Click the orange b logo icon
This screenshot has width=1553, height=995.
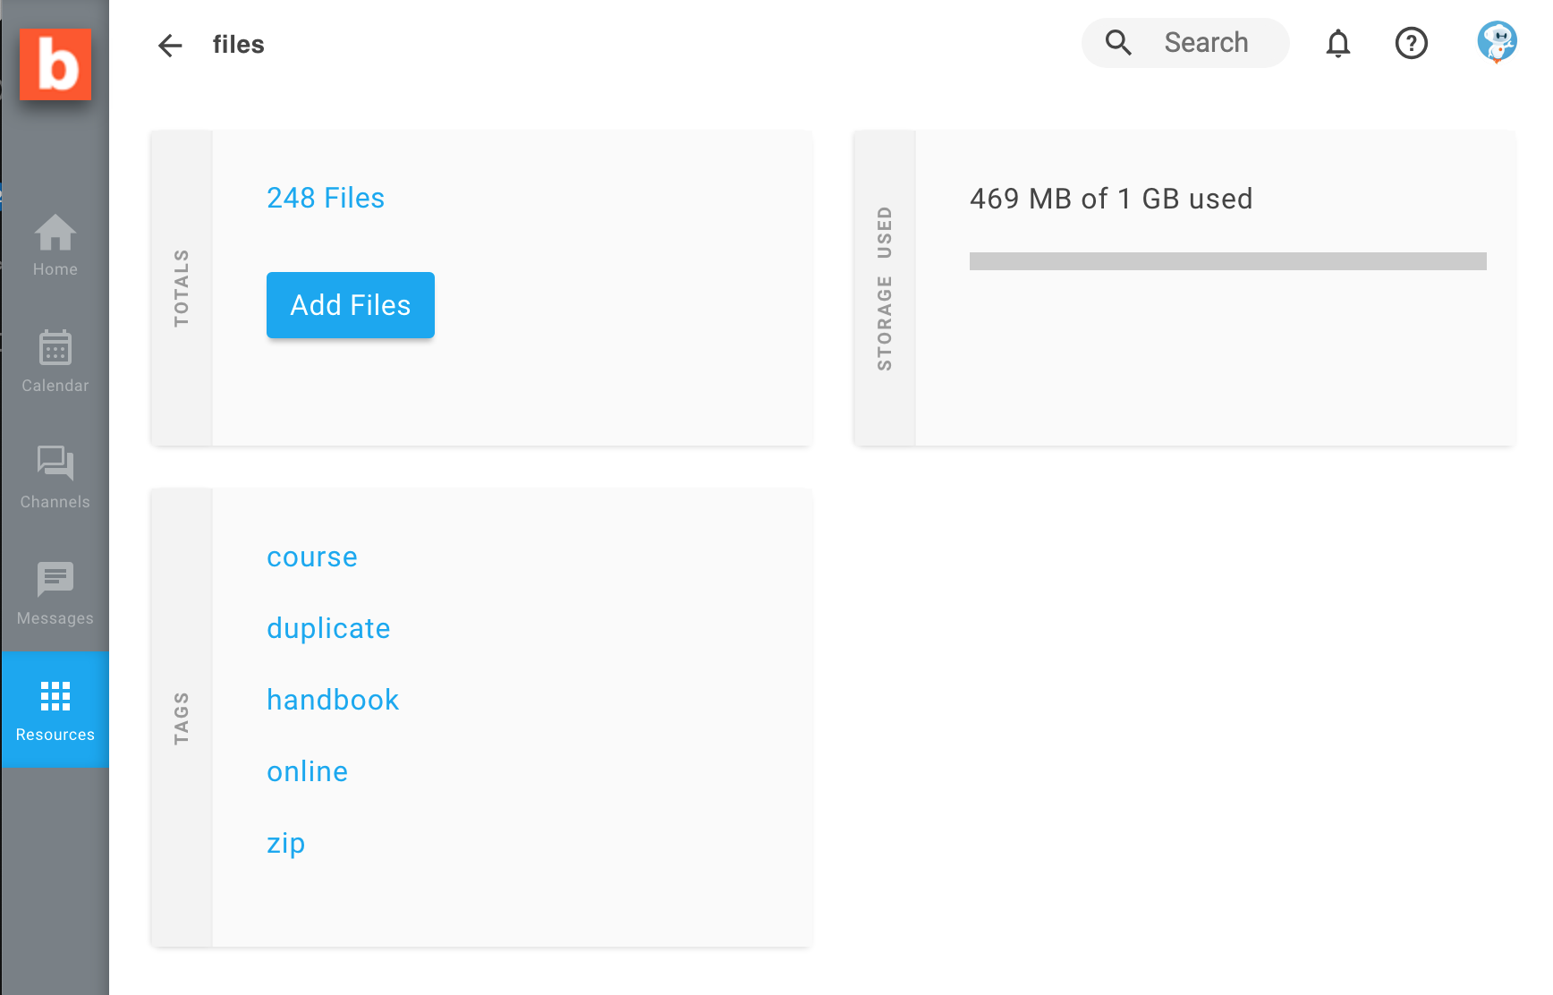[x=55, y=64]
